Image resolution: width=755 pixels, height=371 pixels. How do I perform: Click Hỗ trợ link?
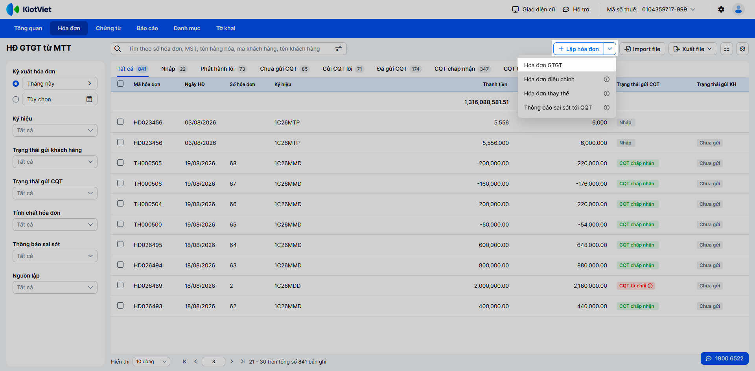(x=581, y=9)
